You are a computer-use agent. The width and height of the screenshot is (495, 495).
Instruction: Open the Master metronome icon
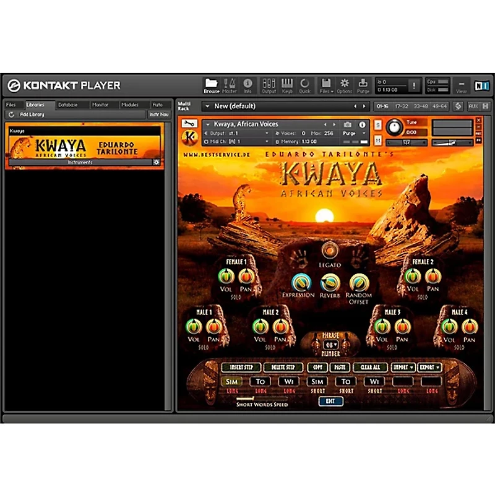pyautogui.click(x=230, y=86)
